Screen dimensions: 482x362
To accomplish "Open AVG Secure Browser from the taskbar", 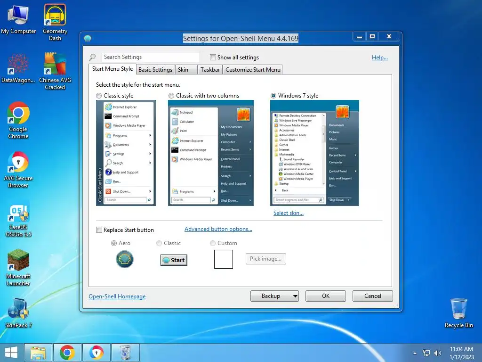I will click(96, 353).
